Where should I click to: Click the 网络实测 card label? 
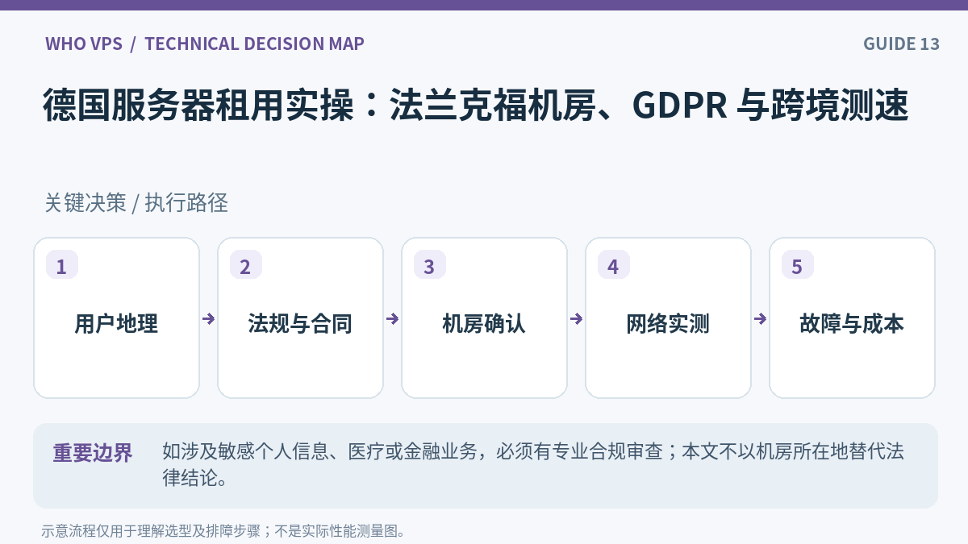[x=668, y=324]
